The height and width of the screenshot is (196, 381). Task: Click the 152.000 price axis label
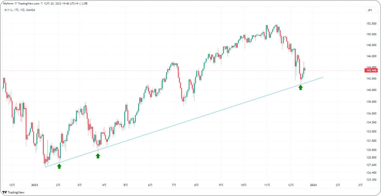coord(371,24)
